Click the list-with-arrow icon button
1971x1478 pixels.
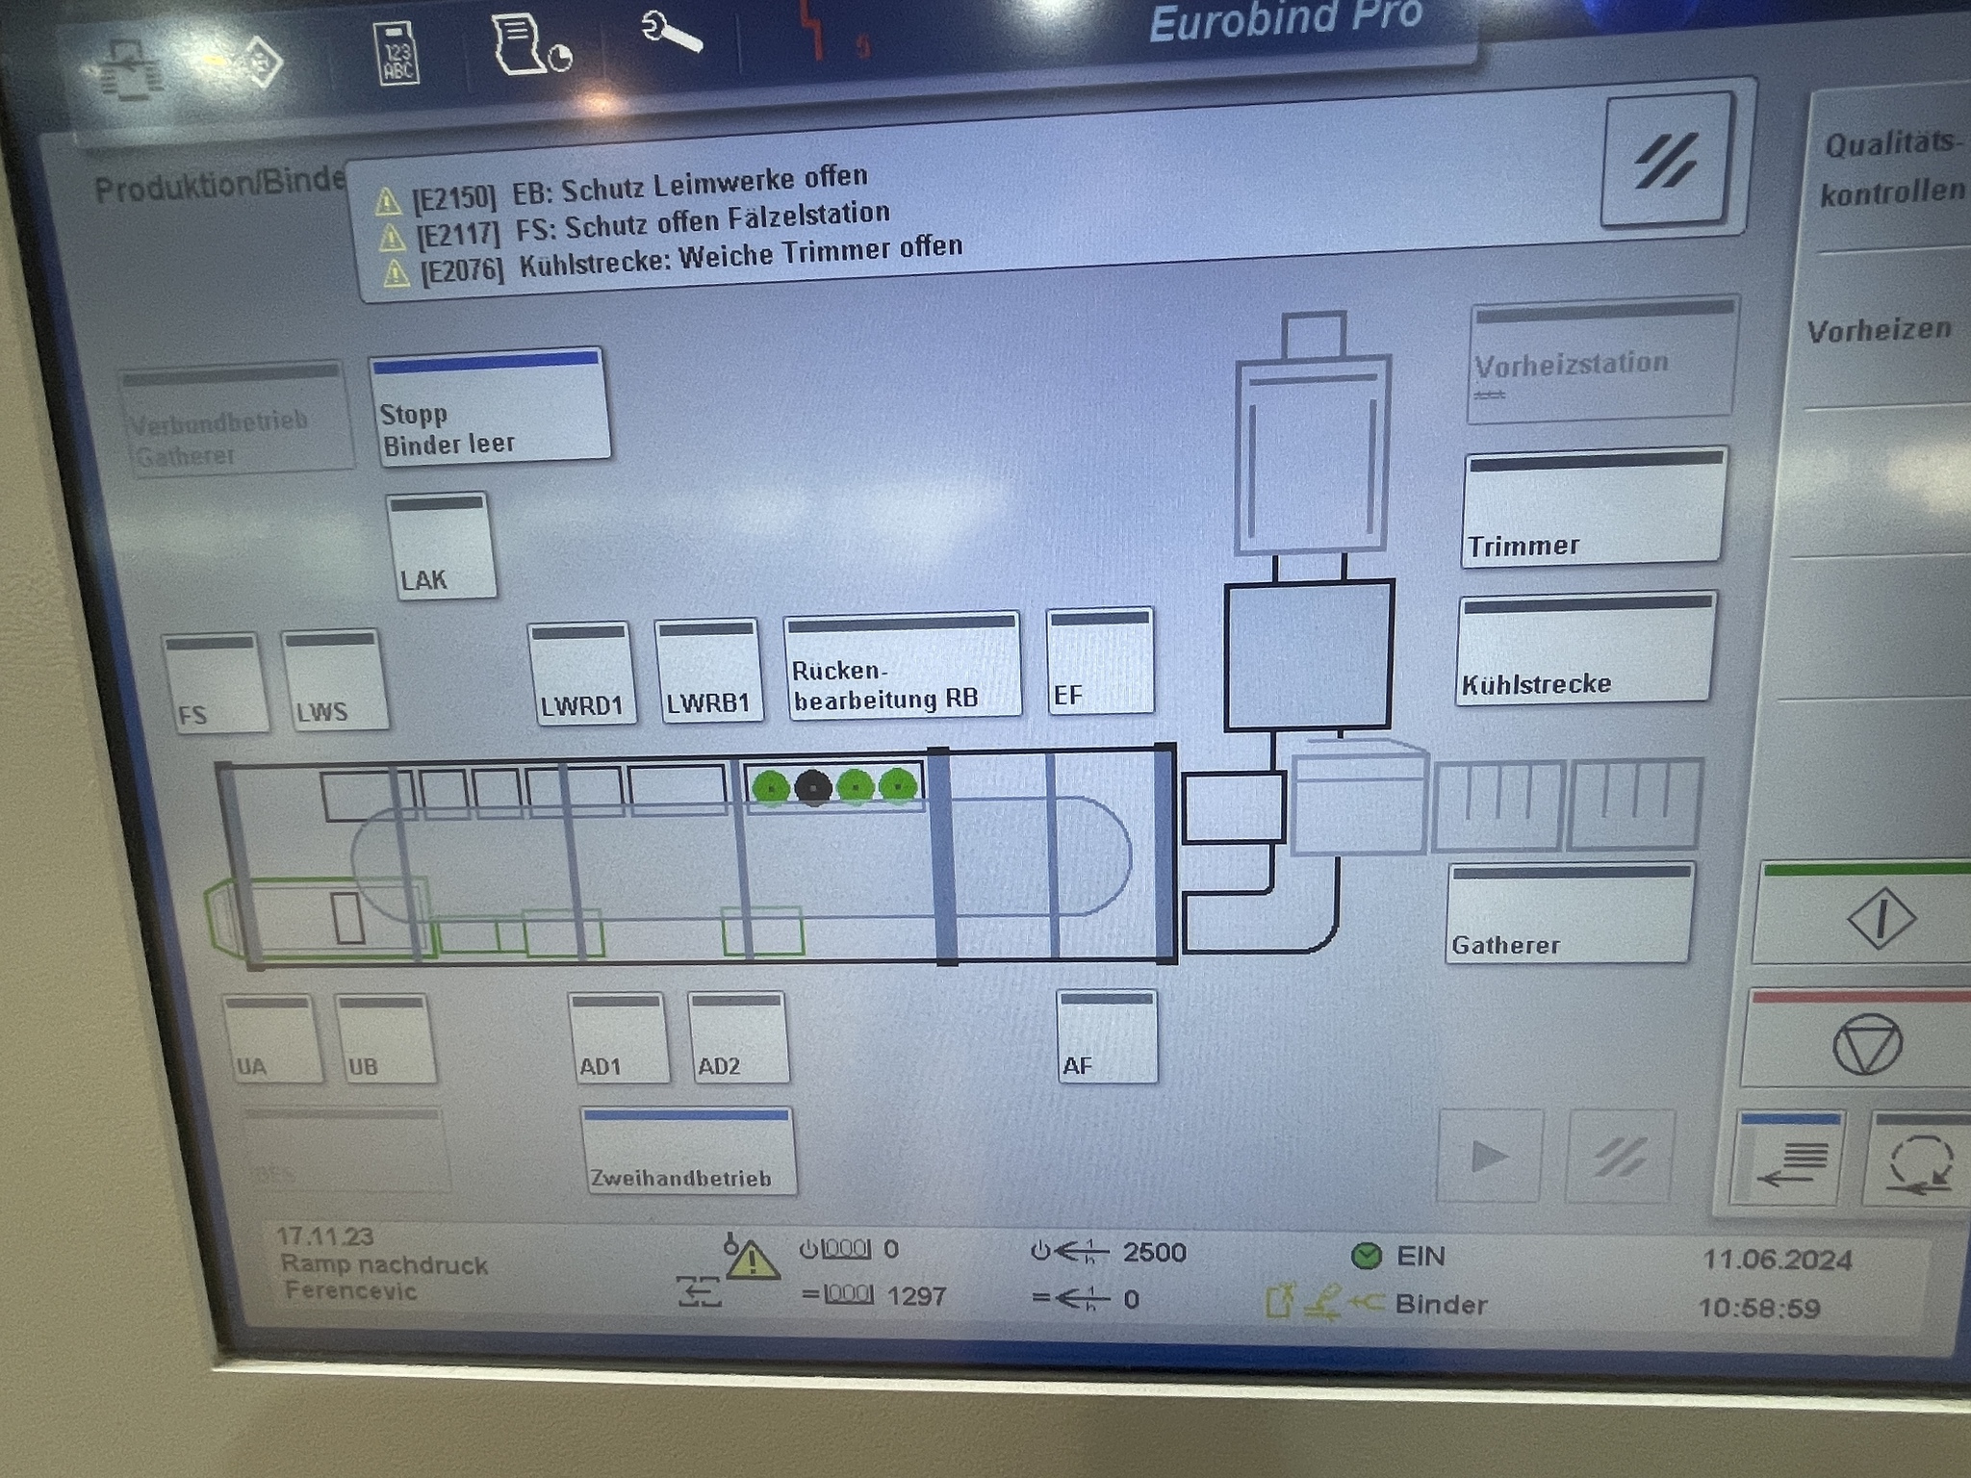click(1787, 1159)
